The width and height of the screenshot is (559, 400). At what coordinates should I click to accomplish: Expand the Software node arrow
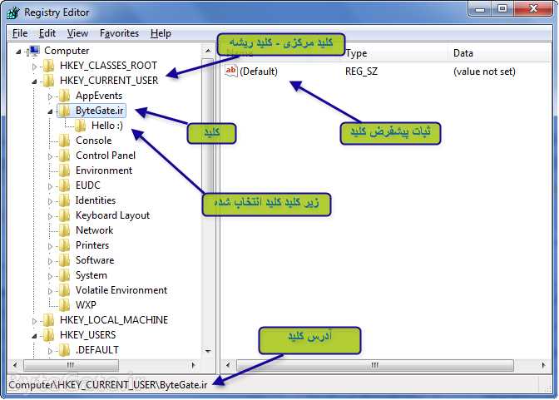50,261
